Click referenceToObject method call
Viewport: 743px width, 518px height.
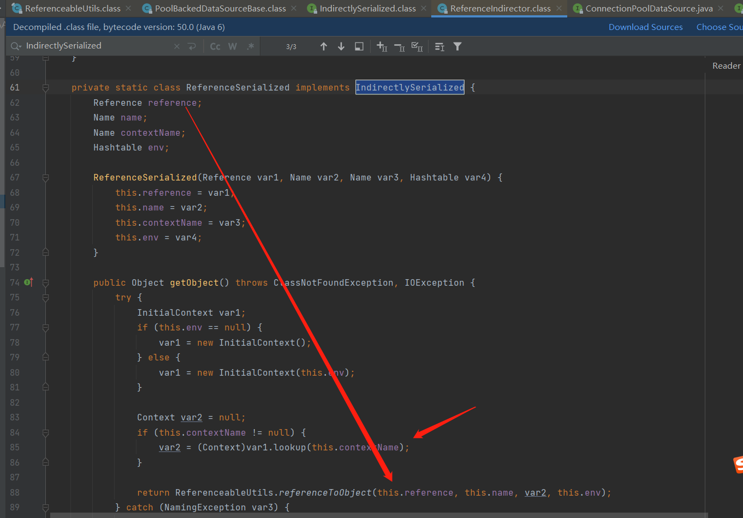pos(325,492)
